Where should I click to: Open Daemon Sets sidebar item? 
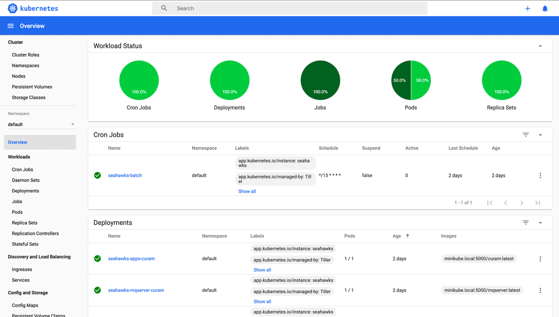[26, 181]
